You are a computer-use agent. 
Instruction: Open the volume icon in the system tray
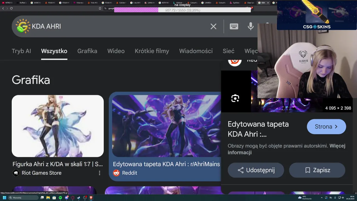point(342,198)
